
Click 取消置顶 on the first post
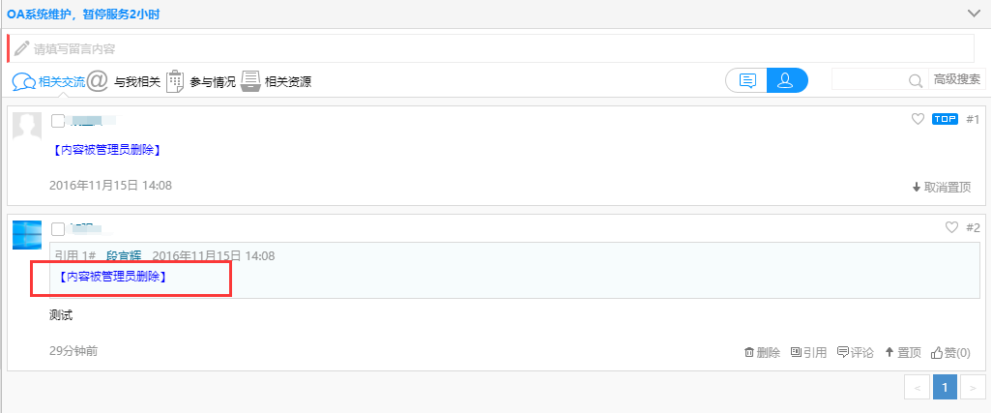[941, 187]
